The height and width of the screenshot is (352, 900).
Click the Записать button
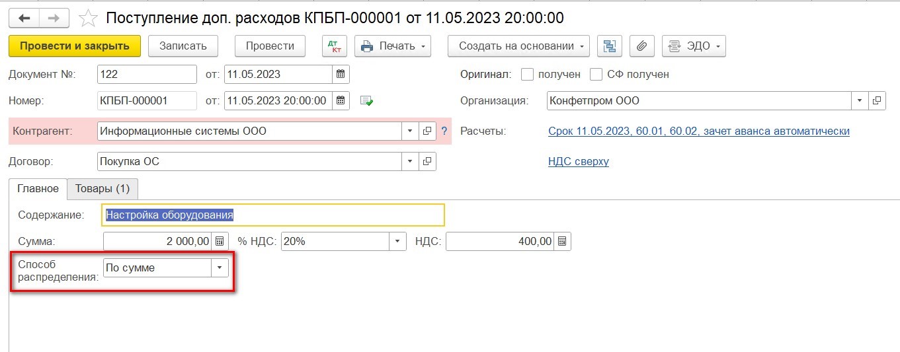[183, 46]
